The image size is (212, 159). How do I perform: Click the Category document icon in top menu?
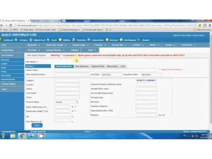[16, 40]
